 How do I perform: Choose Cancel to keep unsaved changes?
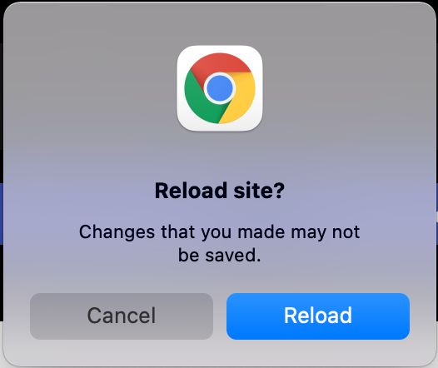122,316
